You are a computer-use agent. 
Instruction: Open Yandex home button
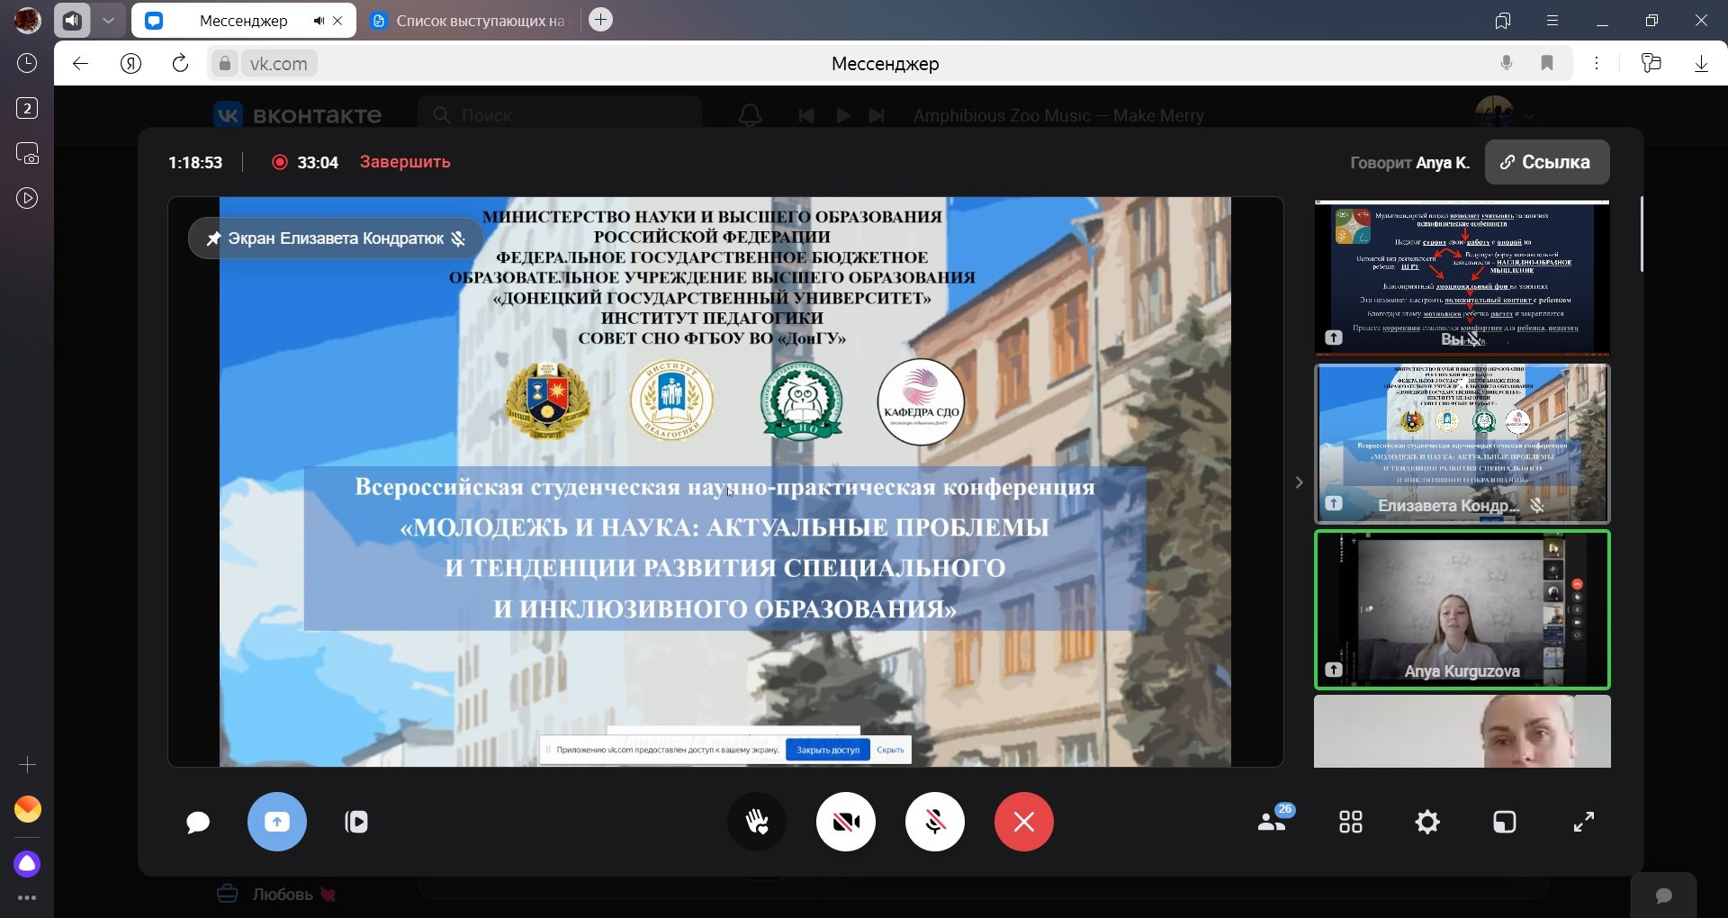coord(131,63)
